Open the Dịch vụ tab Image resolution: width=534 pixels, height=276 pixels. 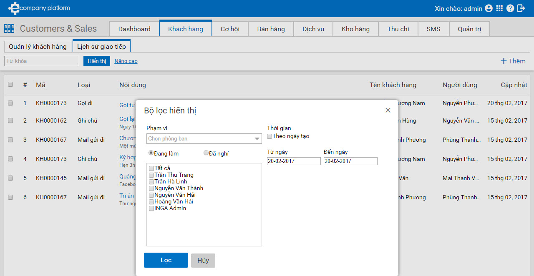[313, 29]
